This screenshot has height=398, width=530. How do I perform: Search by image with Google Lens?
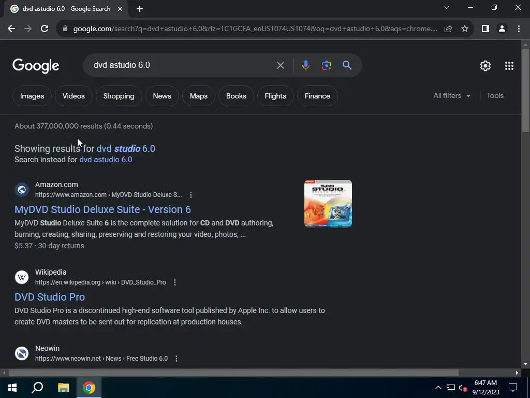[326, 65]
